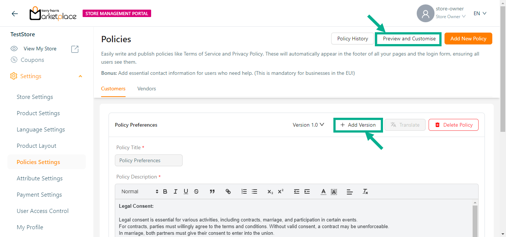Insert a link using the link icon
Screen dimensions: 506x237
pos(228,191)
